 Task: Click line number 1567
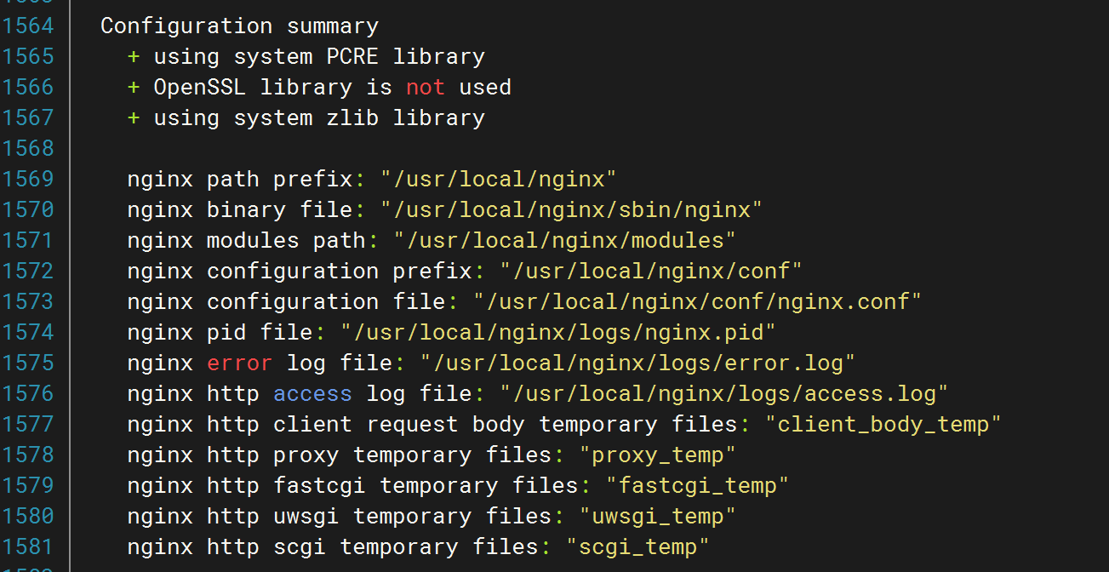(x=28, y=118)
